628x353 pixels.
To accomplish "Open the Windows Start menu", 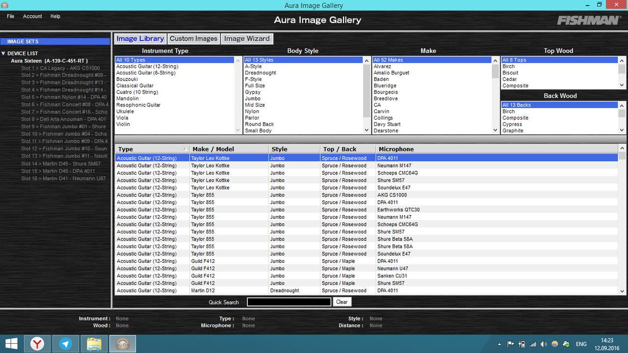I will pyautogui.click(x=11, y=344).
